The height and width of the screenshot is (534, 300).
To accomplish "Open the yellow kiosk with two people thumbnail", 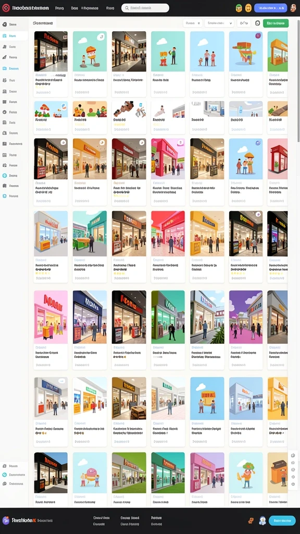I will pos(207,398).
